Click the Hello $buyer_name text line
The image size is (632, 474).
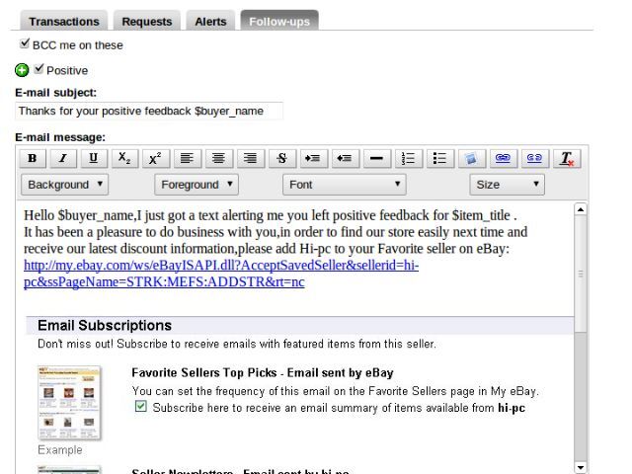(270, 215)
